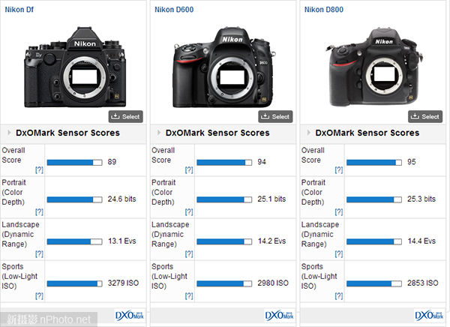Open help [?] for Nikon D800 Sports Low-Light ISO
450x327 pixels.
[x=339, y=295]
